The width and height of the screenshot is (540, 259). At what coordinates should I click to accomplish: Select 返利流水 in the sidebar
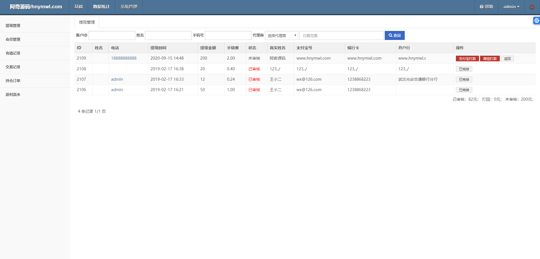[x=13, y=94]
